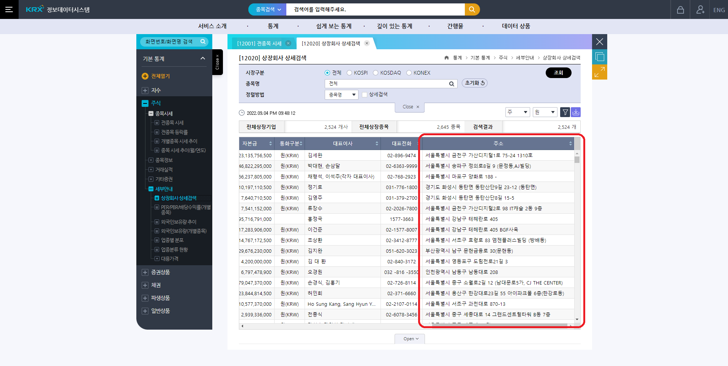The width and height of the screenshot is (728, 366).
Task: Open the filter funnel icon
Action: 565,112
